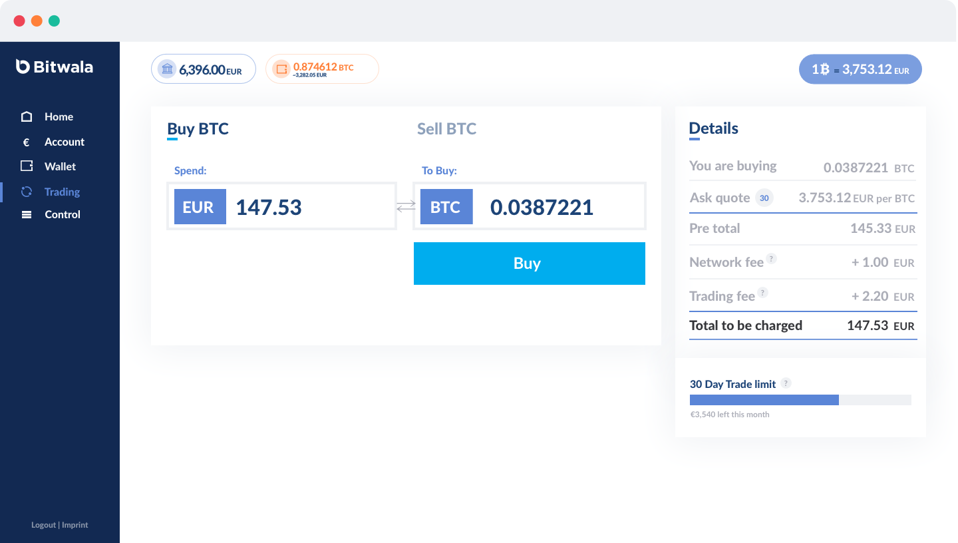Click the bank icon in EUR balance

click(167, 69)
